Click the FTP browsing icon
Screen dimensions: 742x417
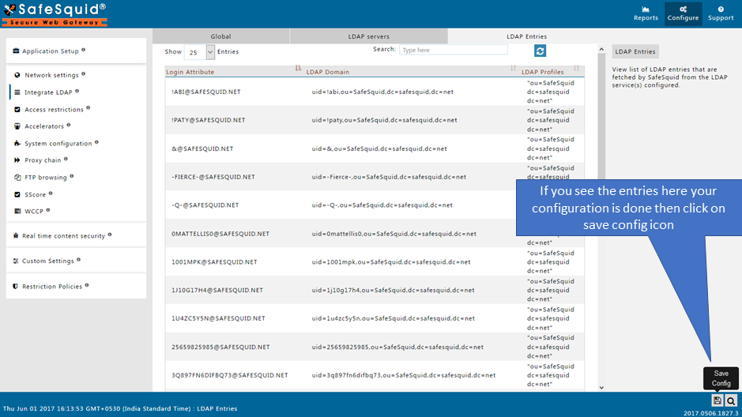click(17, 177)
